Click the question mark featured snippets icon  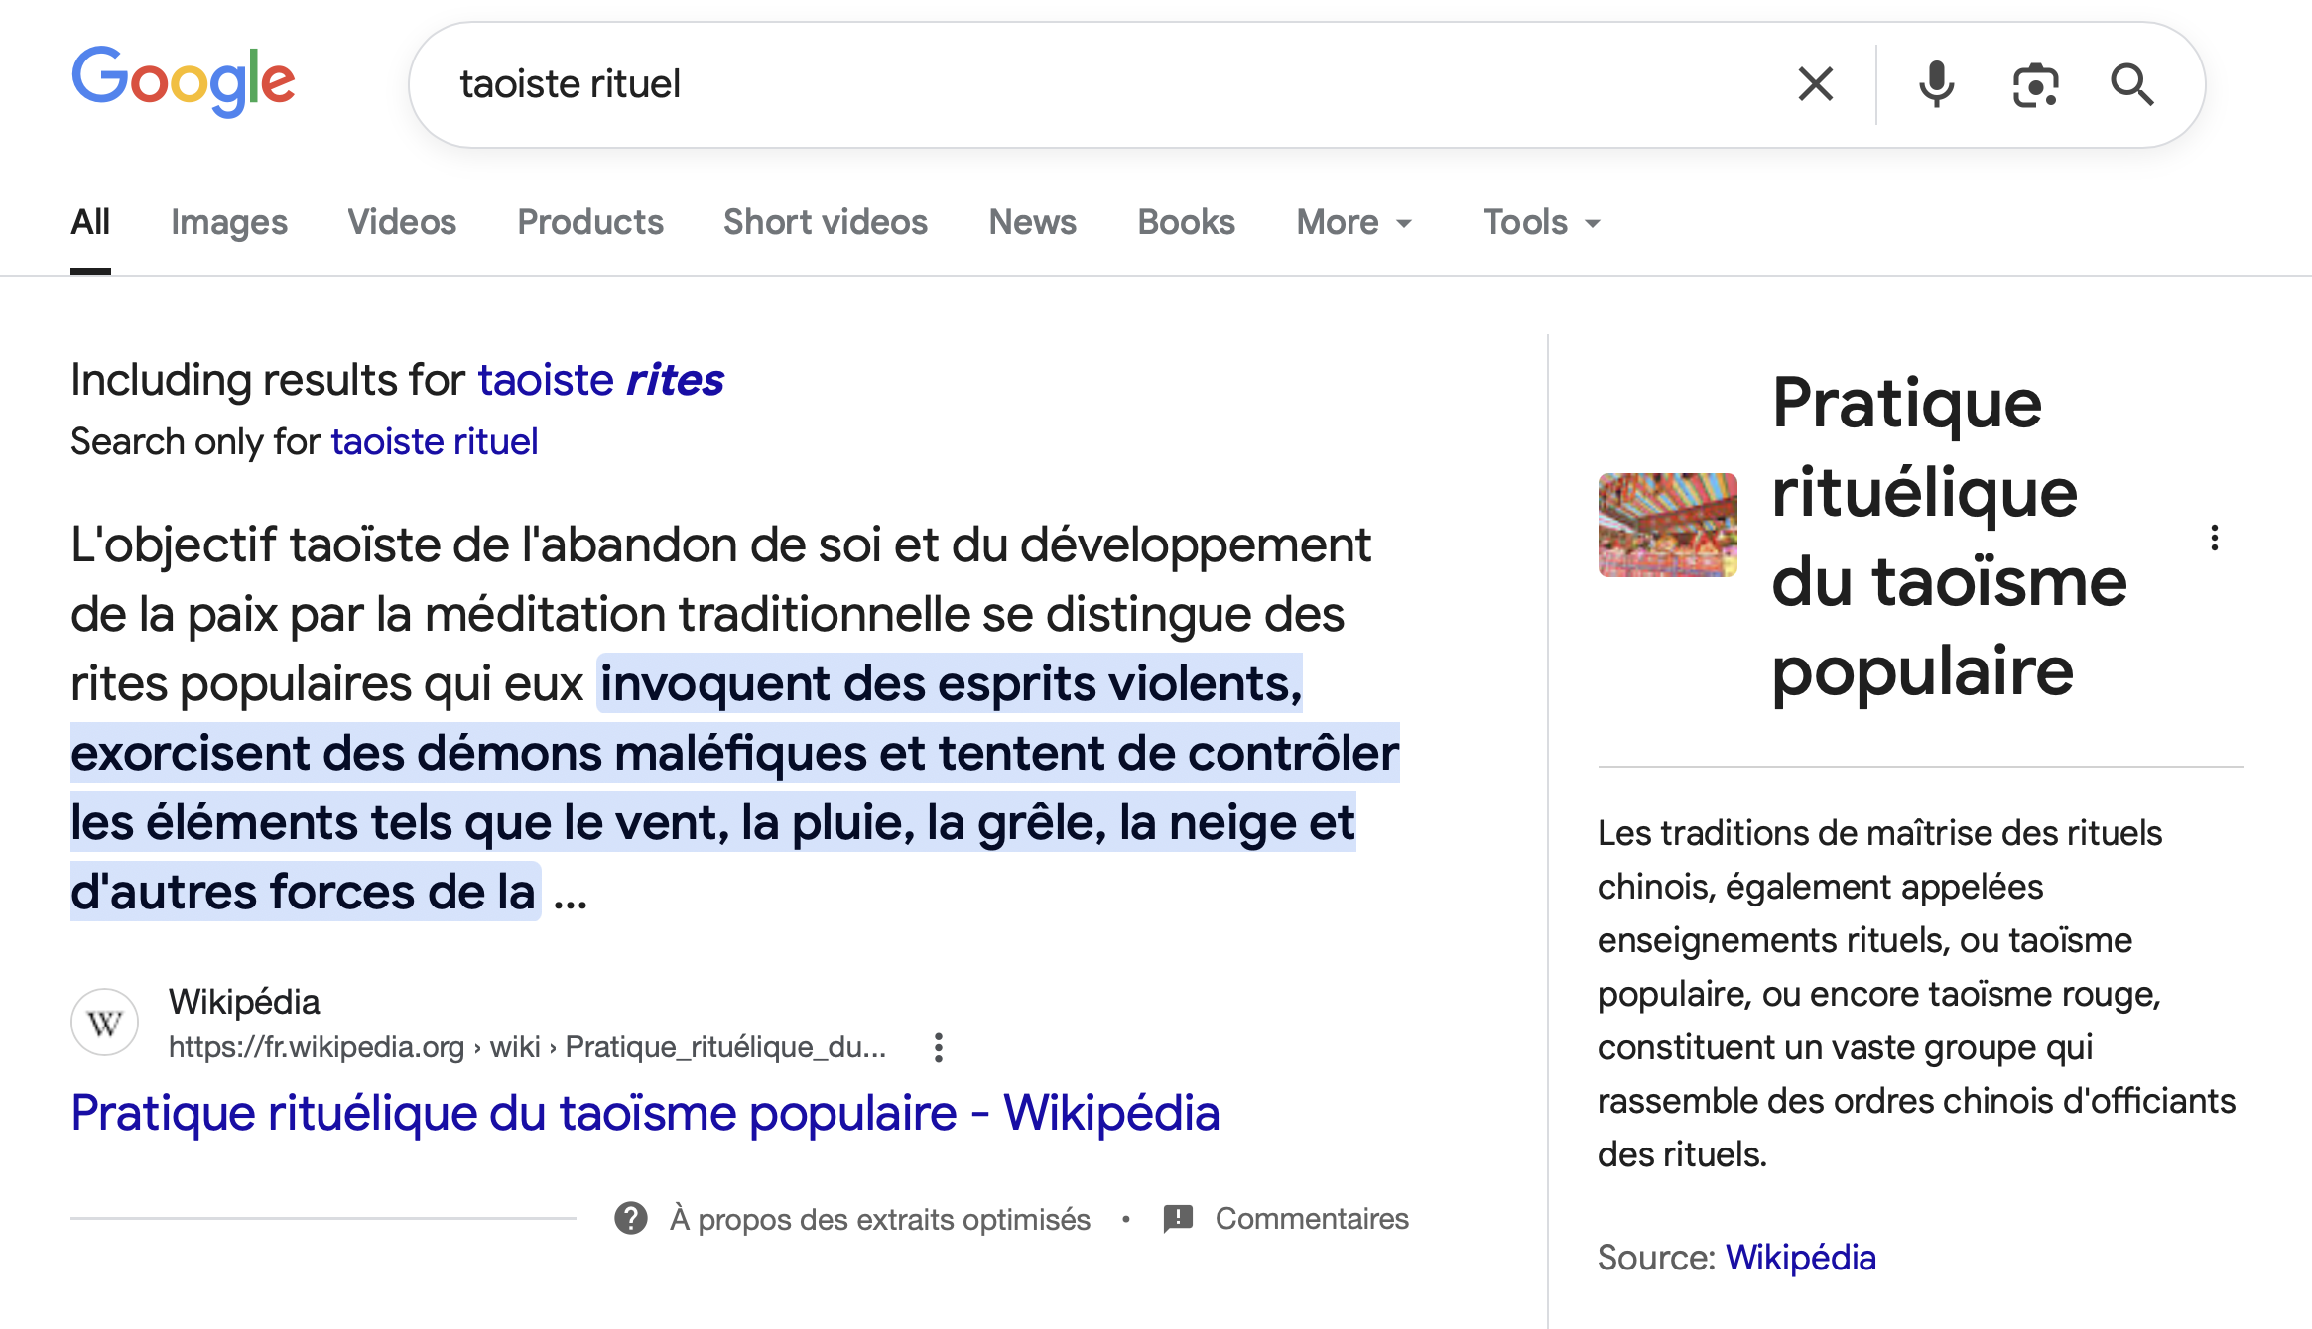tap(631, 1218)
